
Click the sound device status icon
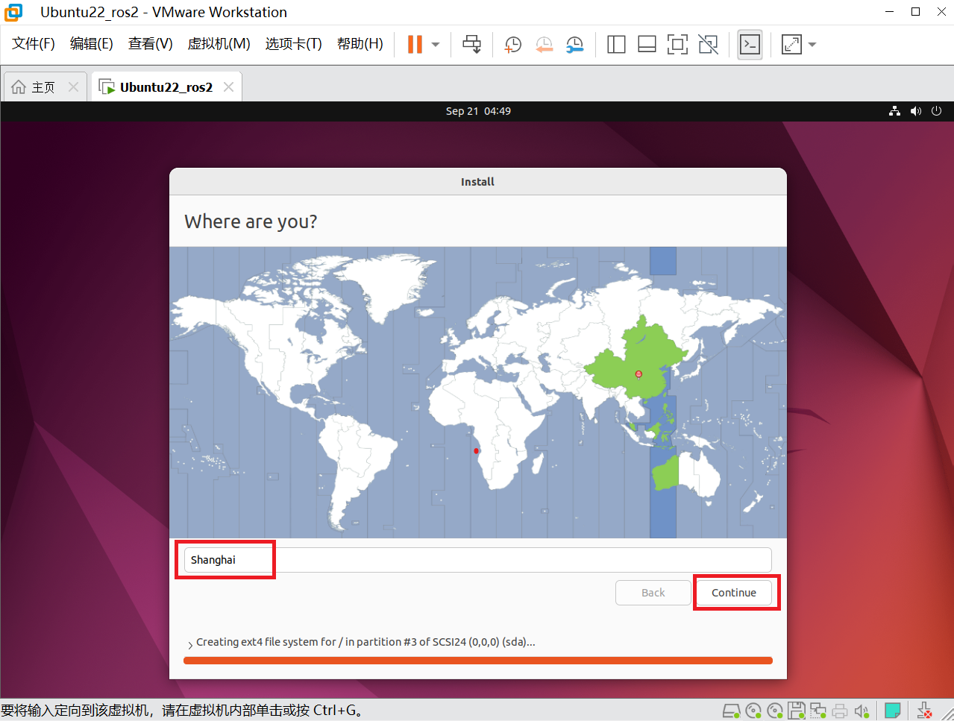point(862,711)
